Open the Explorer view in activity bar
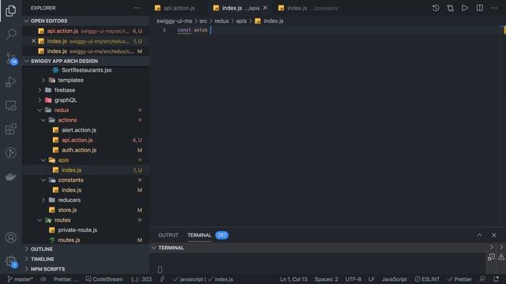506x284 pixels. (x=10, y=10)
